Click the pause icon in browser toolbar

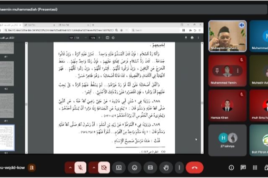[183, 30]
